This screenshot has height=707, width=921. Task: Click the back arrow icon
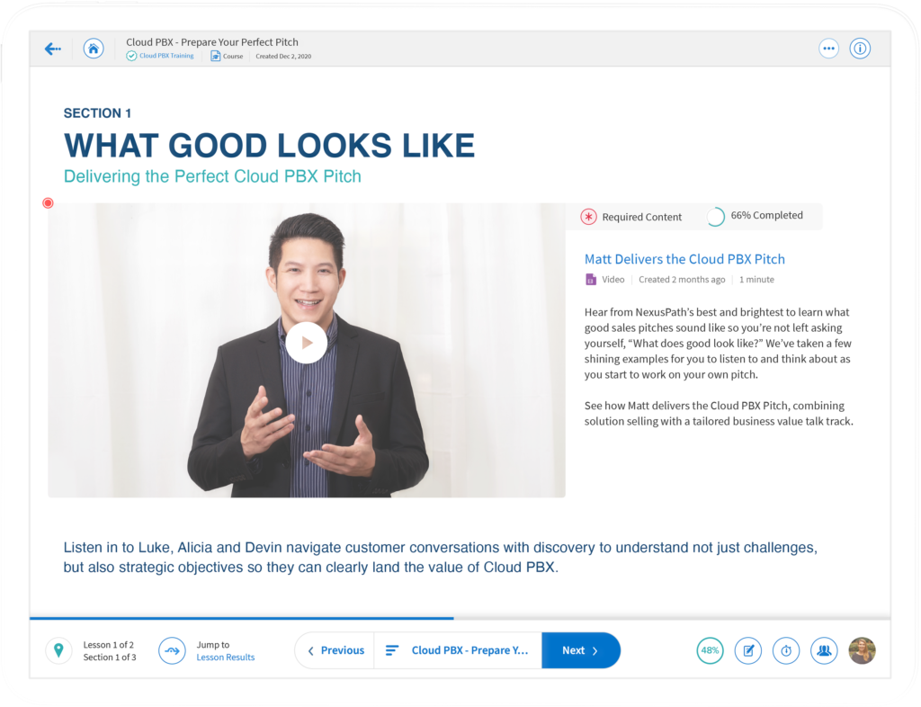[x=53, y=49]
